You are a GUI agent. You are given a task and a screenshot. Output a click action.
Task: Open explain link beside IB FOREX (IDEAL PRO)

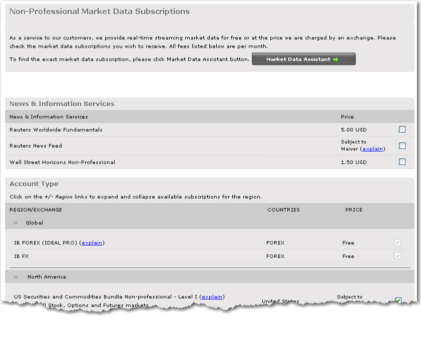92,243
